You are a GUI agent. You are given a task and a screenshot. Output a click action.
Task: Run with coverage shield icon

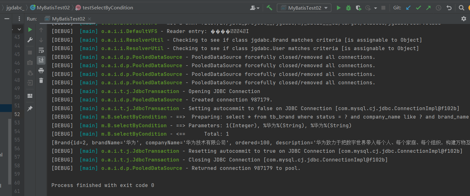(x=358, y=8)
